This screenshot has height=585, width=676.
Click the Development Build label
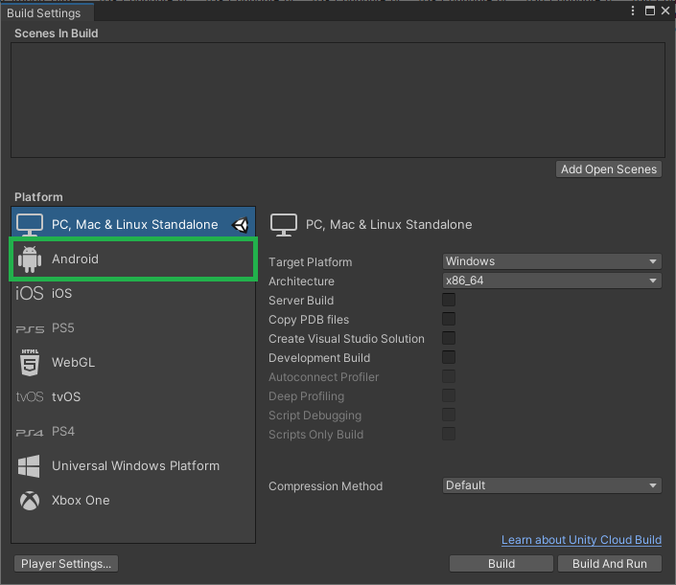[x=319, y=358]
